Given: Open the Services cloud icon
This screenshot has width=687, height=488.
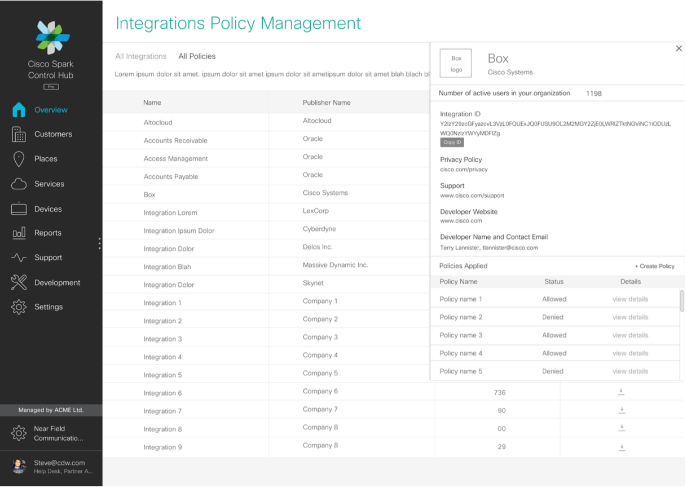Looking at the screenshot, I should (19, 184).
